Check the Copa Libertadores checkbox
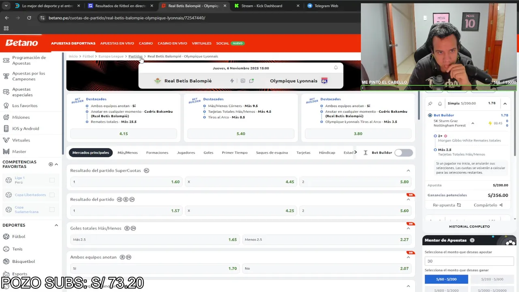 click(x=52, y=195)
